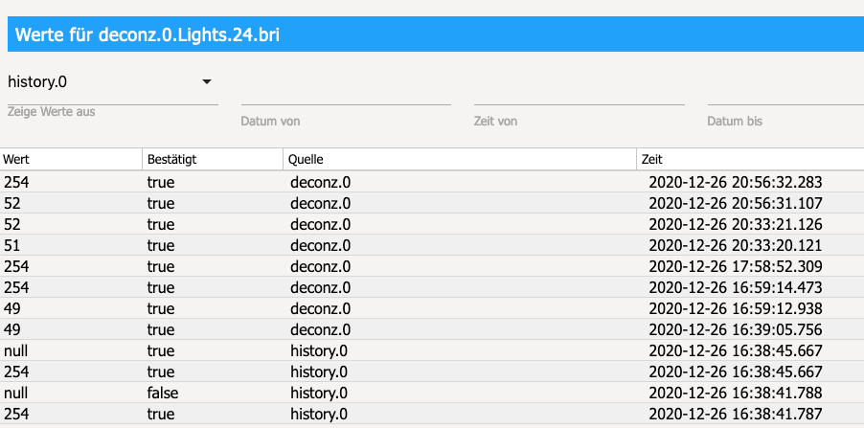This screenshot has height=428, width=864.
Task: Select value 49 in the 16:39:05.756 row
Action: 12,329
